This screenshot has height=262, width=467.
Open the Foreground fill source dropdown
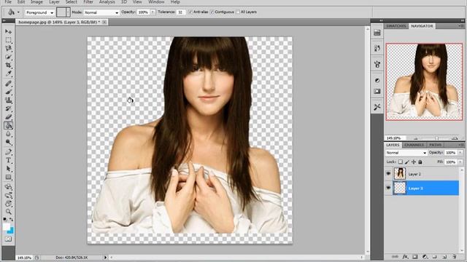coord(39,12)
